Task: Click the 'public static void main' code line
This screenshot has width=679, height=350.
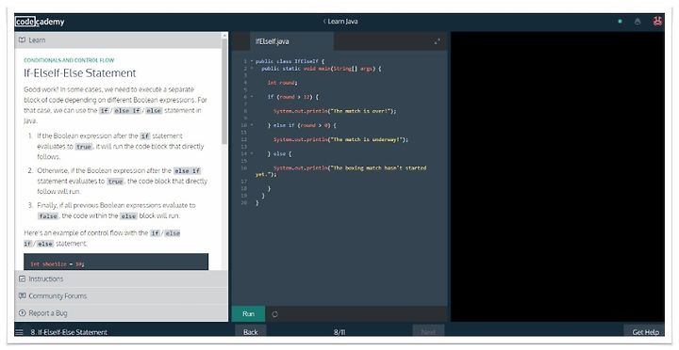Action: [322, 69]
